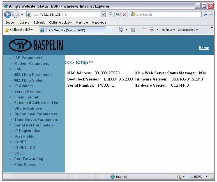
Task: Click the Forward navigation arrow
Action: click(15, 14)
